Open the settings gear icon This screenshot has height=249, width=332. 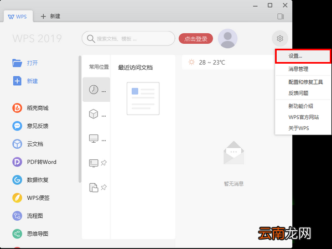(x=279, y=39)
